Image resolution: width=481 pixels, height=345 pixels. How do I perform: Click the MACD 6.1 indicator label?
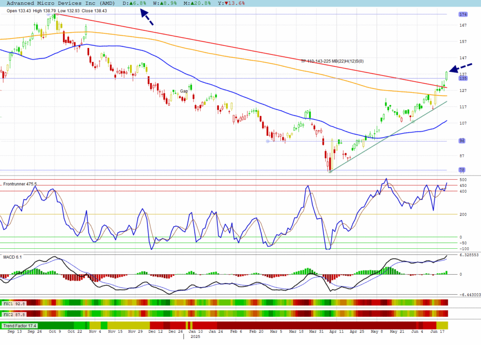coord(13,257)
